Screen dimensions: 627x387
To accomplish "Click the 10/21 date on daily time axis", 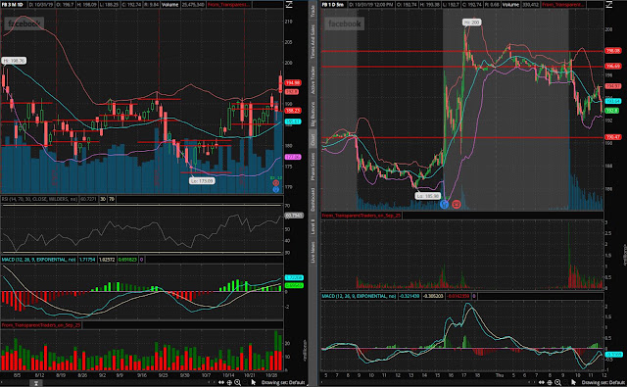I will click(250, 375).
